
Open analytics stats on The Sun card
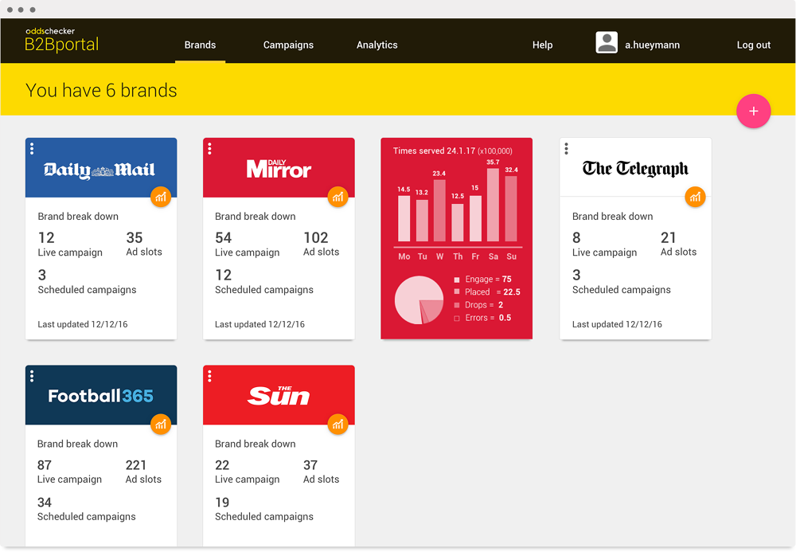click(338, 425)
